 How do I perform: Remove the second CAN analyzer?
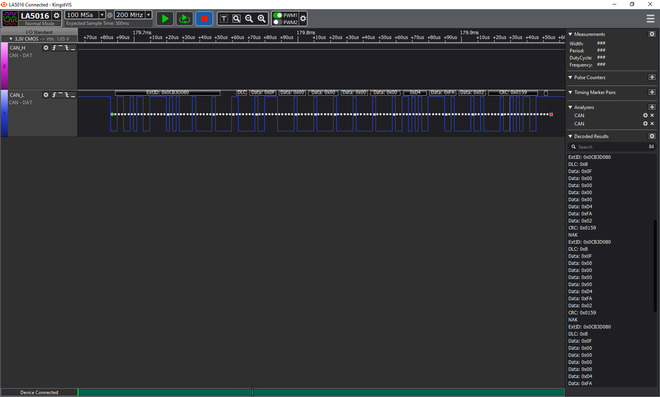pyautogui.click(x=652, y=124)
